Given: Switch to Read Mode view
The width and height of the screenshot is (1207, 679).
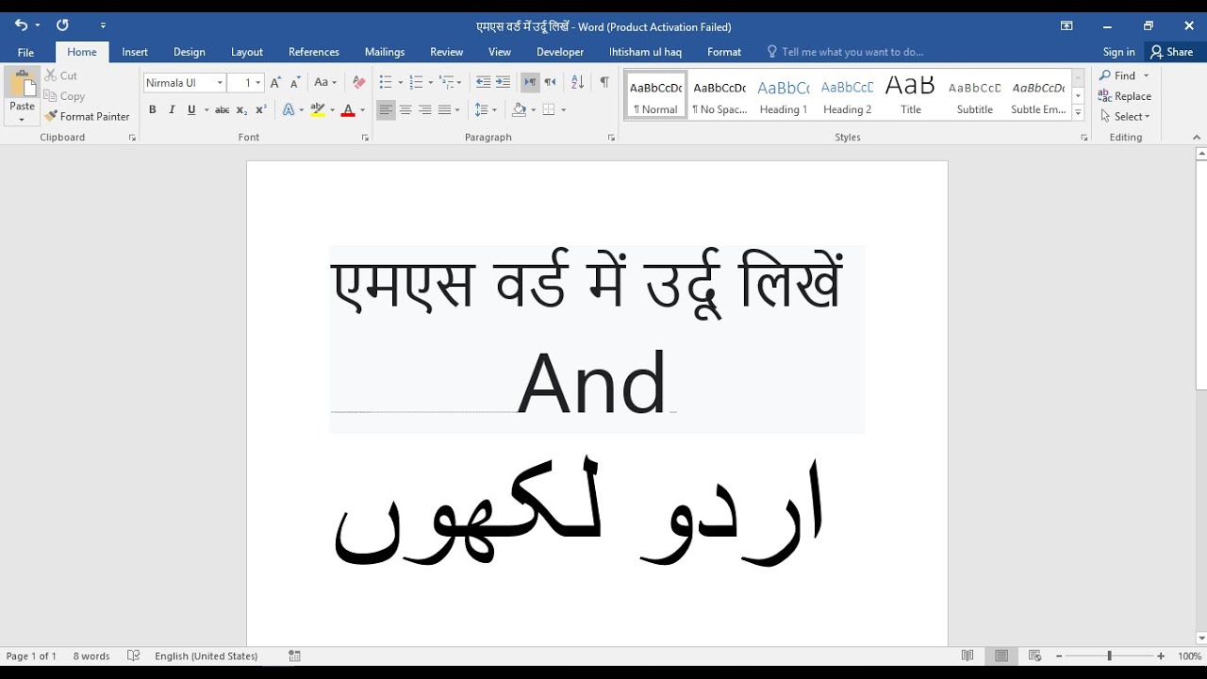Looking at the screenshot, I should [x=967, y=656].
